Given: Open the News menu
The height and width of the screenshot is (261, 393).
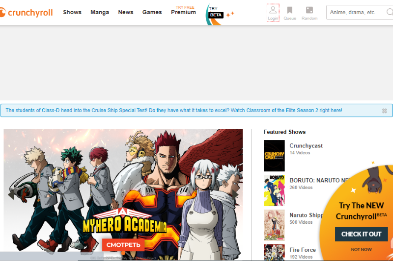Looking at the screenshot, I should tap(126, 12).
